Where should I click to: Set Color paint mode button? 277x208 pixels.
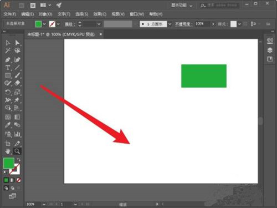click(6, 180)
